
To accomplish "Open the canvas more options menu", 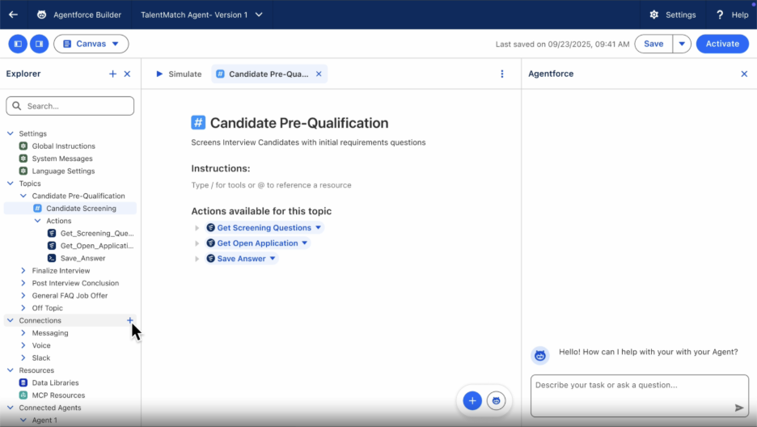I will pyautogui.click(x=502, y=74).
